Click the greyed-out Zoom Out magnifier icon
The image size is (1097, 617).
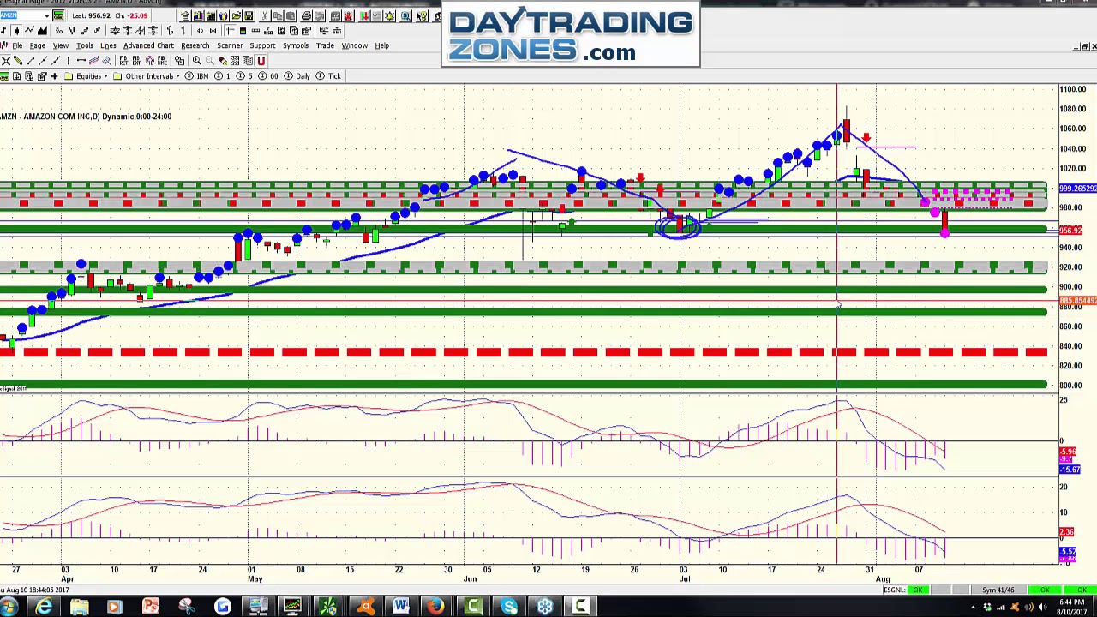click(210, 61)
